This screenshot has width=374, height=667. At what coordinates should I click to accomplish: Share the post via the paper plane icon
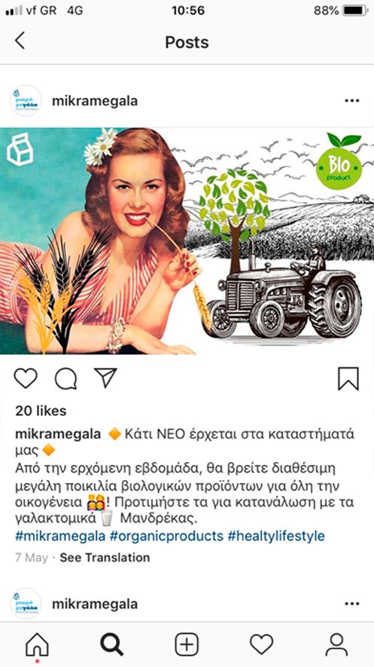(x=105, y=378)
